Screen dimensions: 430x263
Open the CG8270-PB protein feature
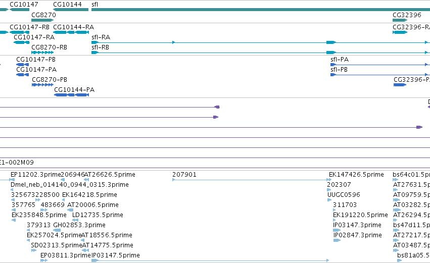[42, 85]
